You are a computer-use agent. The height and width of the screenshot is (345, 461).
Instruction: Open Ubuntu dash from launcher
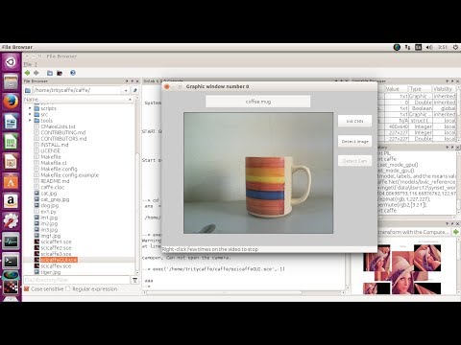(11, 61)
